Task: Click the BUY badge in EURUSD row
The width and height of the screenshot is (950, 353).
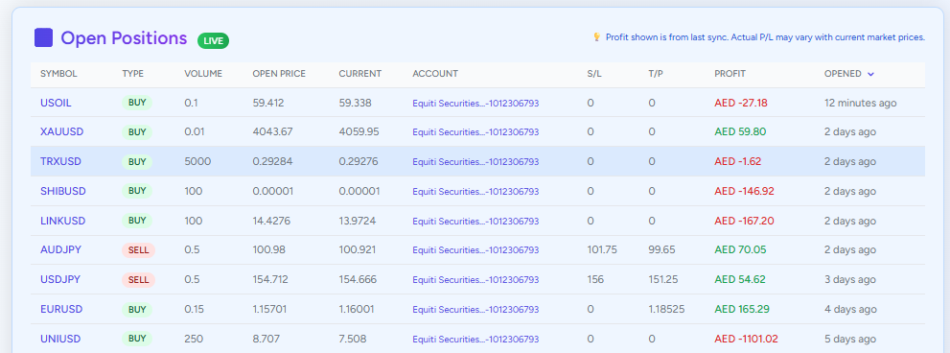Action: (x=137, y=309)
